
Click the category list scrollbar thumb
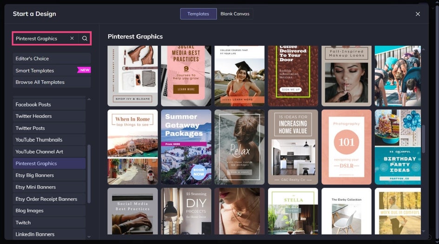point(89,173)
